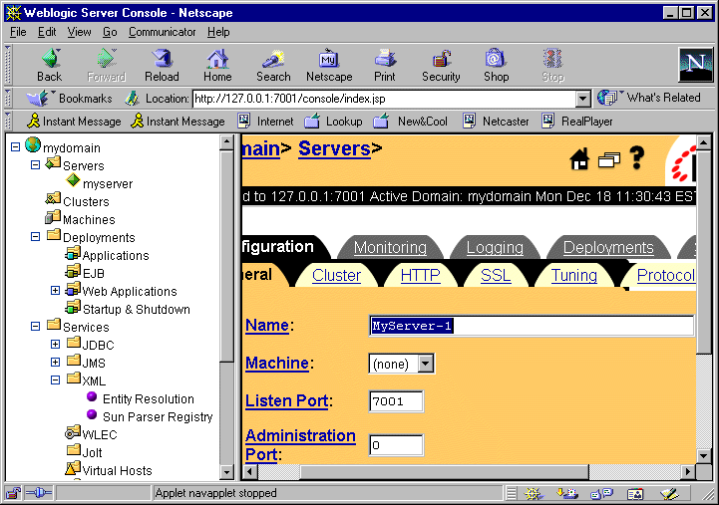Open the Communicator menu
Image resolution: width=719 pixels, height=505 pixels.
(162, 32)
